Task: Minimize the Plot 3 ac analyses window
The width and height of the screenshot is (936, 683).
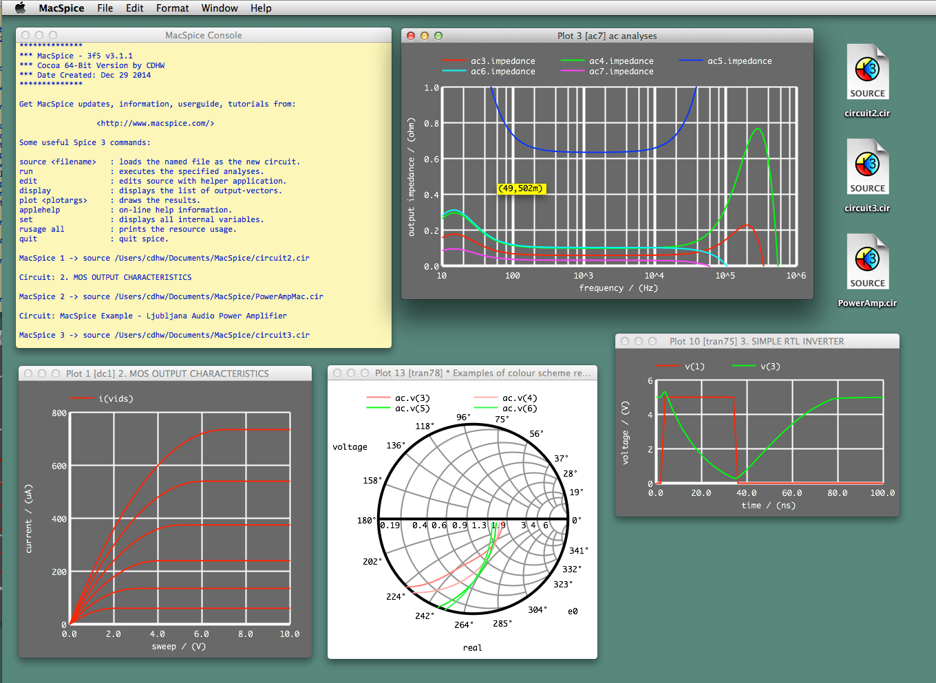Action: pyautogui.click(x=425, y=36)
